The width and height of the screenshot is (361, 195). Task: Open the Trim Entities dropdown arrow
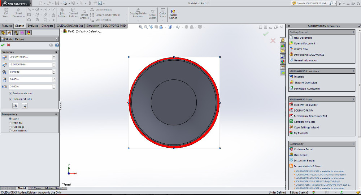coord(62,21)
